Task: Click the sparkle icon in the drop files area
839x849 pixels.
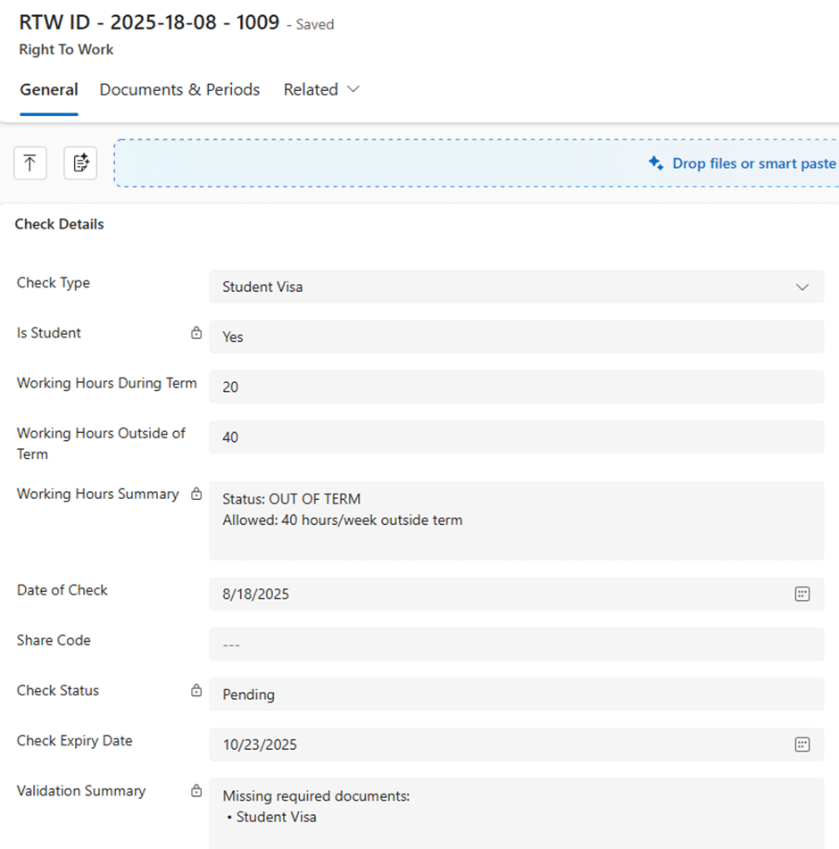Action: click(656, 163)
